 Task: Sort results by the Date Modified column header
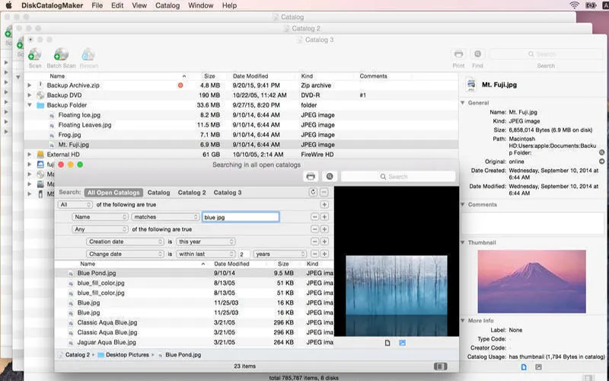[231, 264]
